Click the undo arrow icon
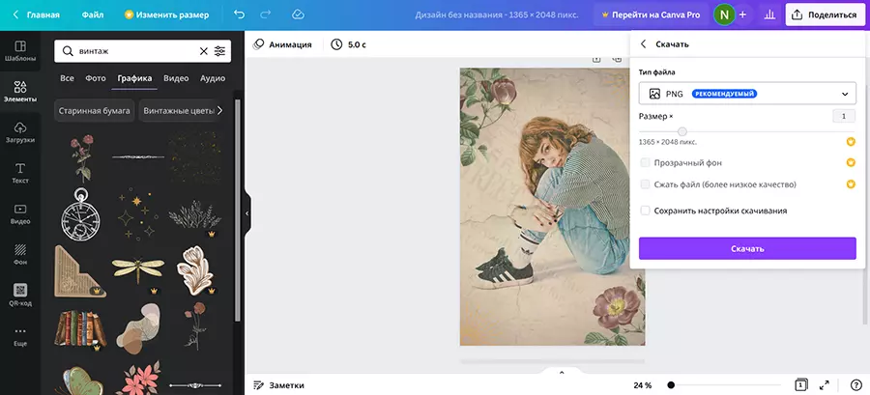870x395 pixels. click(x=239, y=15)
